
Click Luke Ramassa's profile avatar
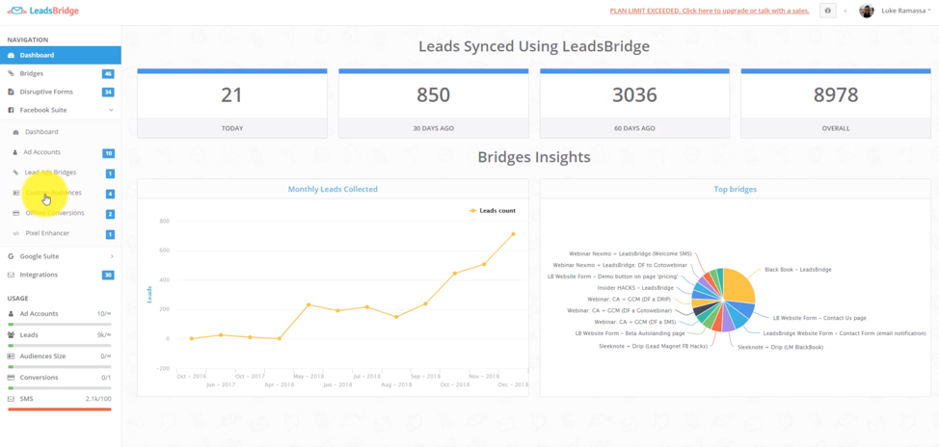866,11
